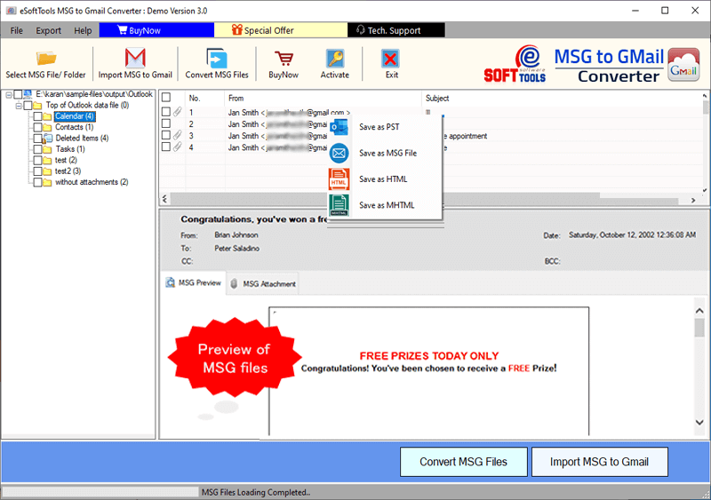Check the Deleted Items (4) checkbox

click(x=37, y=139)
